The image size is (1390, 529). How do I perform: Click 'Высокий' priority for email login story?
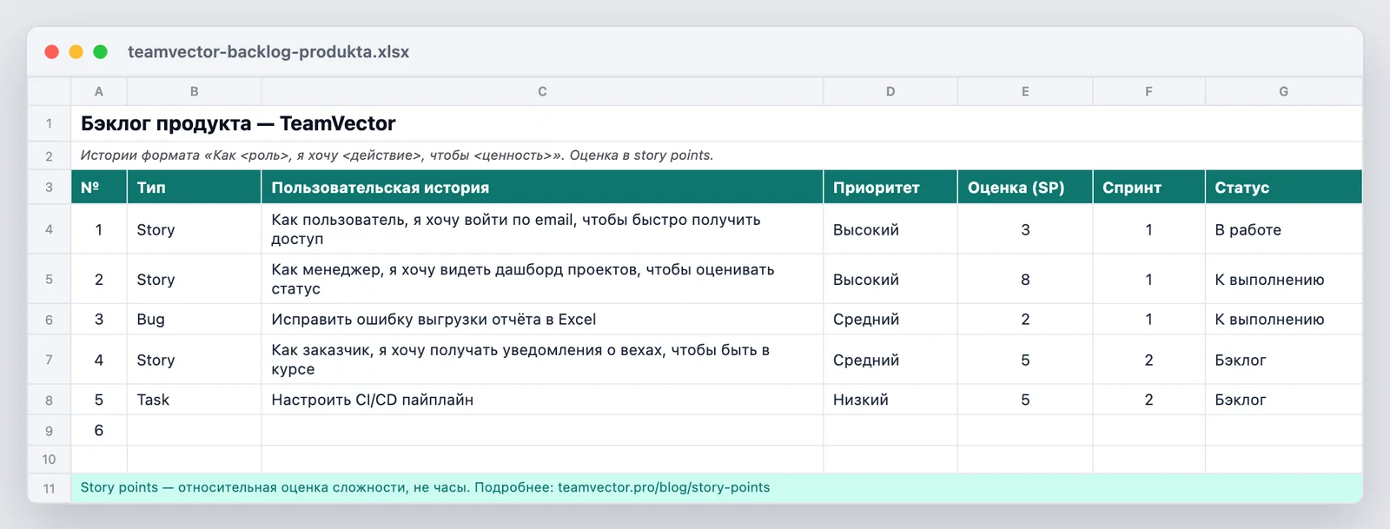point(890,229)
